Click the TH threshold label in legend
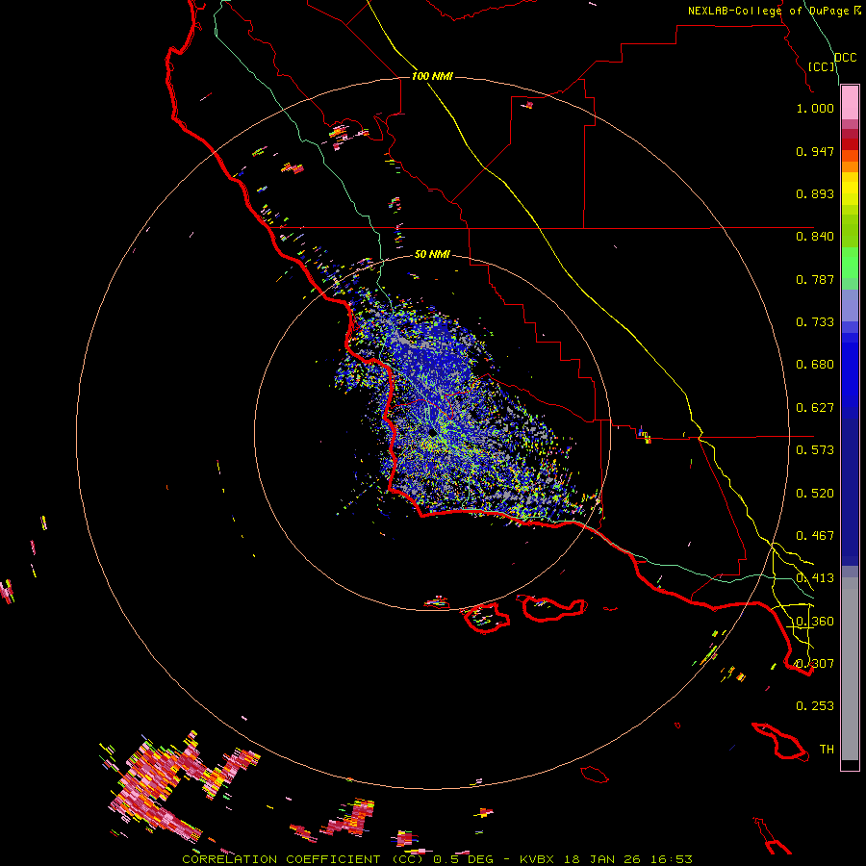866x866 pixels. click(827, 750)
